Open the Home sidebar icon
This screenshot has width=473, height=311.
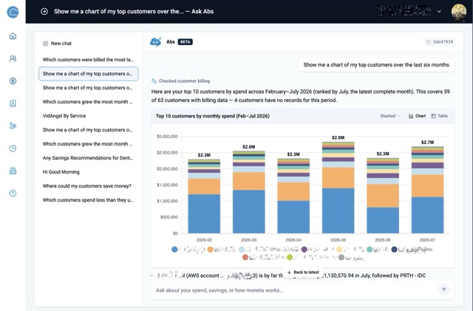(13, 36)
